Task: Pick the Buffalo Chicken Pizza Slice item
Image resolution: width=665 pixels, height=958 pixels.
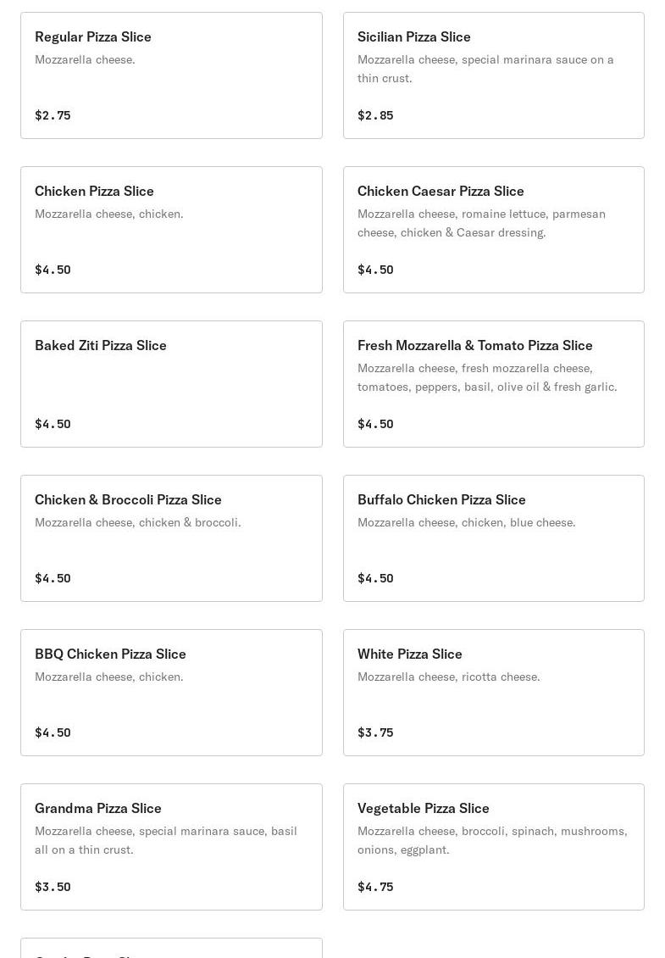Action: tap(493, 538)
